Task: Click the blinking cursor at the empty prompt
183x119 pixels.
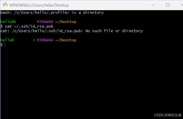Action: click(5, 45)
